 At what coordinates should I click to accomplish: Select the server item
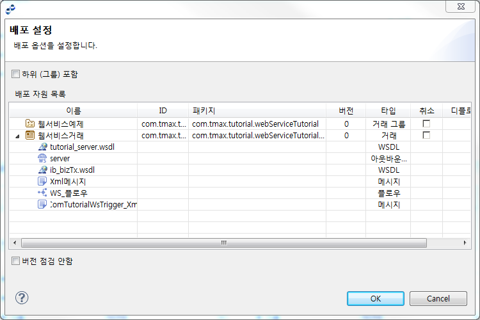60,159
